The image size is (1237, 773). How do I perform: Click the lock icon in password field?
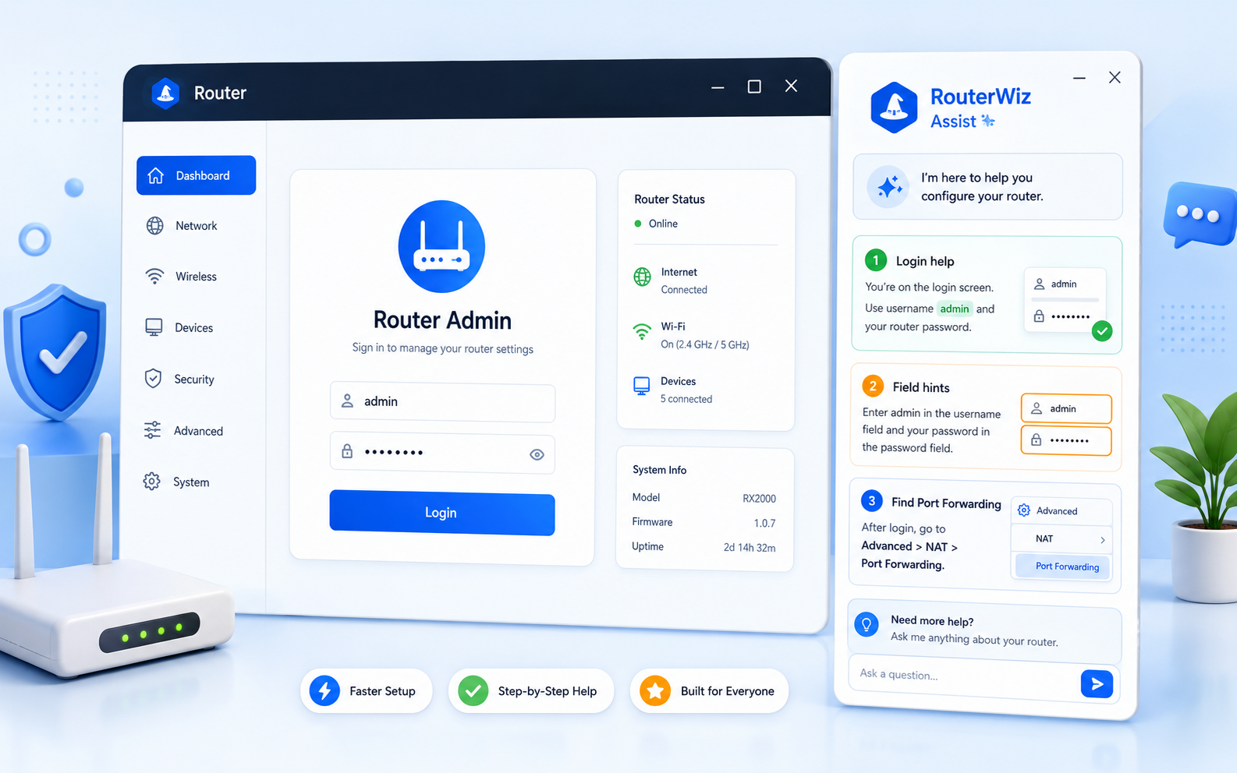tap(347, 451)
